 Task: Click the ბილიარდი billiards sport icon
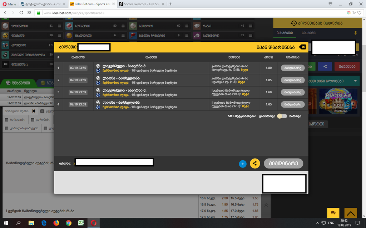5,45
